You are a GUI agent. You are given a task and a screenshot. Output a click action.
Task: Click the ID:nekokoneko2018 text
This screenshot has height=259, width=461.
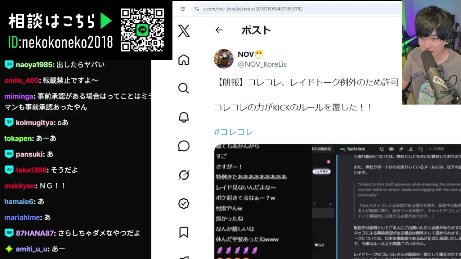click(x=61, y=42)
